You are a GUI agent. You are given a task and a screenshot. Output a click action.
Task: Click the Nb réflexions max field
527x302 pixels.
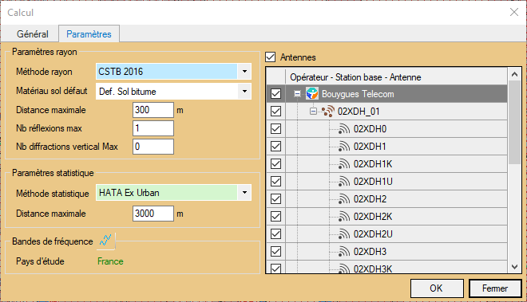tap(153, 128)
